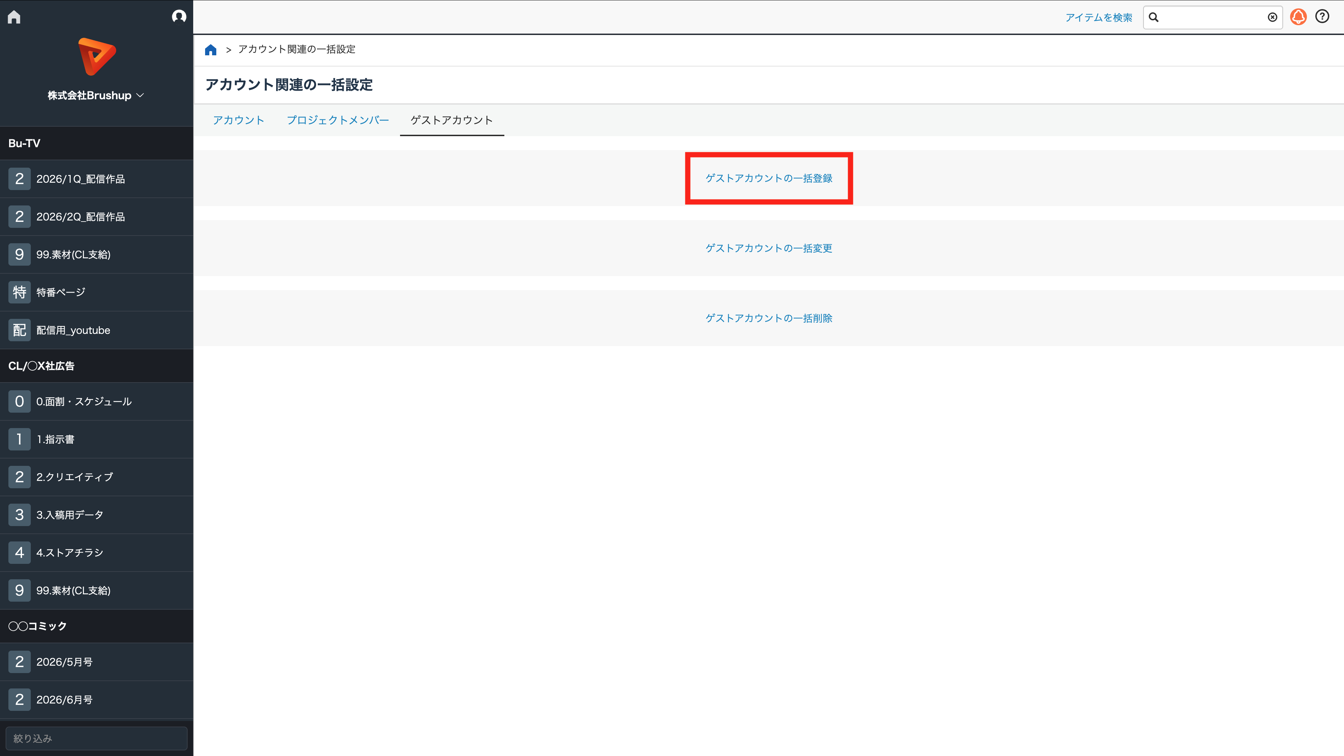Open ゲストアカウントの一括登録 link
The image size is (1344, 756).
click(x=769, y=178)
